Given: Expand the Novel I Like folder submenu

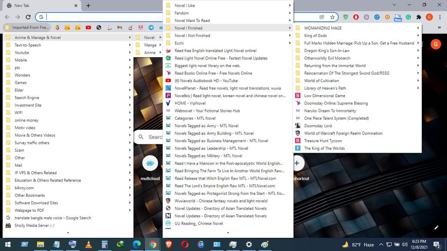Looking at the screenshot, I should coord(228,6).
